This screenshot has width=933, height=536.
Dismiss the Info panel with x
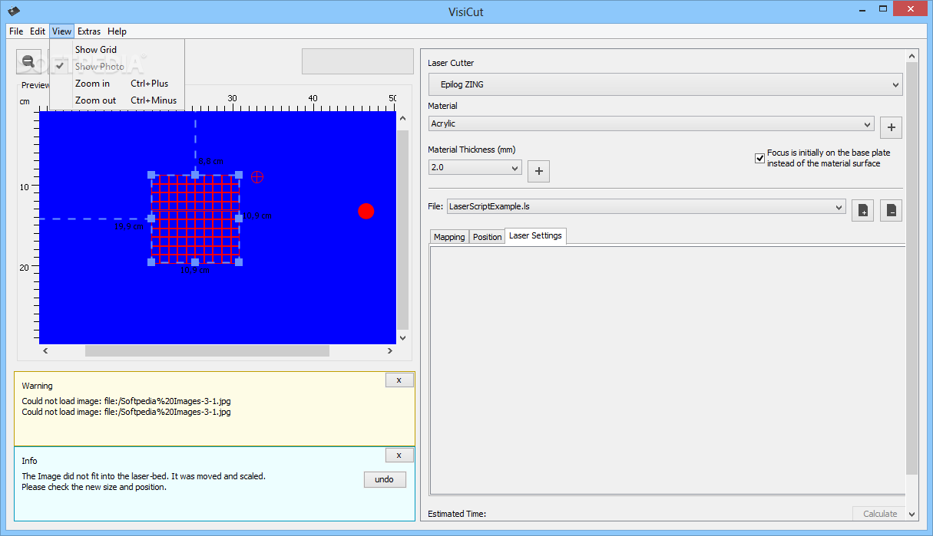coord(399,455)
